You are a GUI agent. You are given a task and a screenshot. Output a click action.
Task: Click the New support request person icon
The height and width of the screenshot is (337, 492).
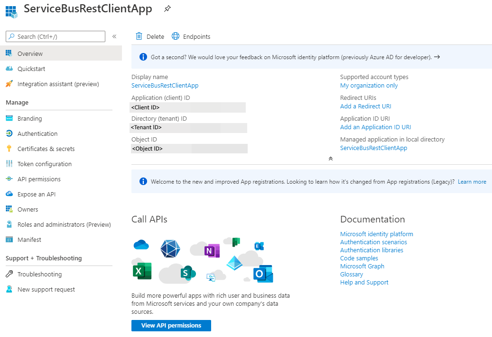[x=9, y=289]
